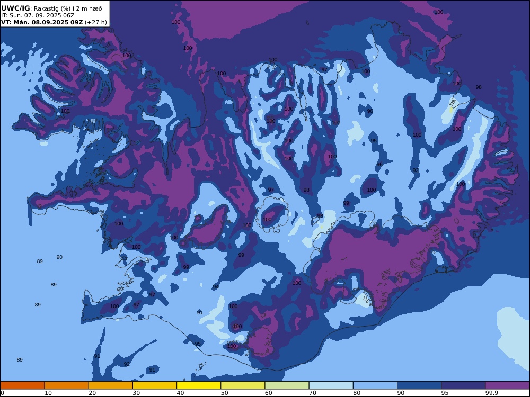Click the legend tick label '10'
Image resolution: width=530 pixels, height=397 pixels.
point(48,393)
